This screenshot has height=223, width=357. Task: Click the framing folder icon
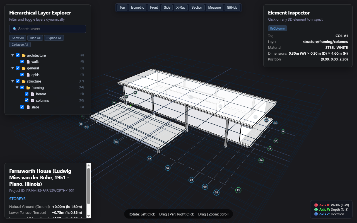(28, 88)
